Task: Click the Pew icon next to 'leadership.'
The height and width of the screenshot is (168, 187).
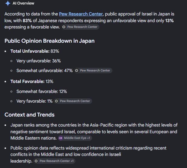Action: 36,161
